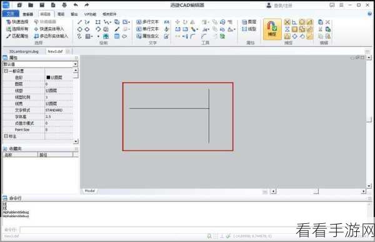Click the save icon in quick access toolbar
Screen dimensions: 375x242
tap(42, 5)
